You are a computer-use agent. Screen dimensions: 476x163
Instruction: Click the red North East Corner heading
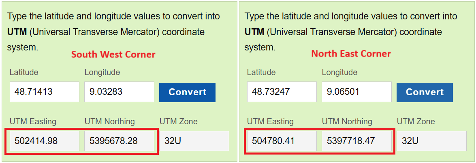[351, 54]
